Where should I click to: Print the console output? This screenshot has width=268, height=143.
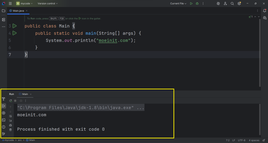[10, 125]
